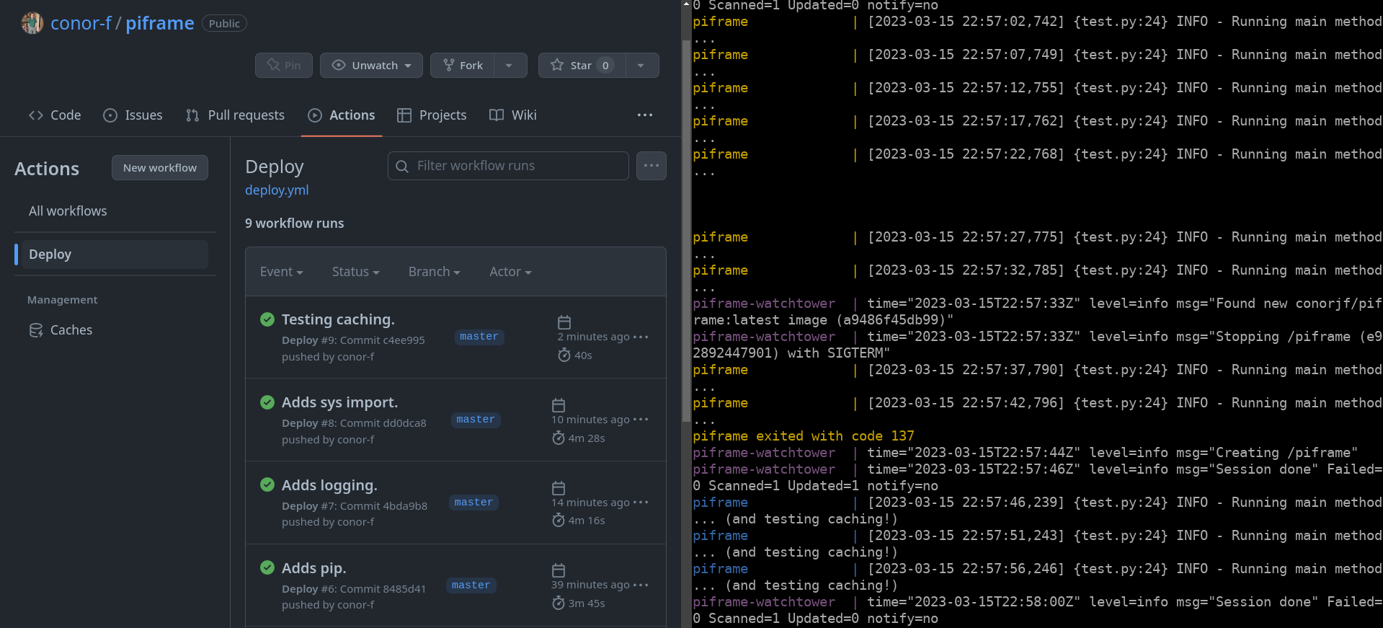Click the Star count badge showing 0

(605, 66)
